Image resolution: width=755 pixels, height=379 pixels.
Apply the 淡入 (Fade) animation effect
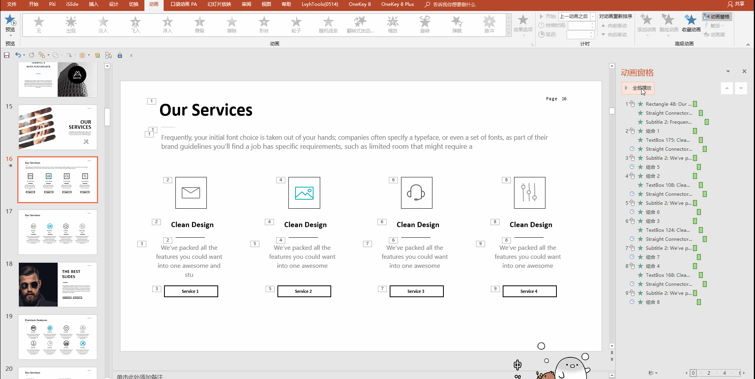[103, 25]
